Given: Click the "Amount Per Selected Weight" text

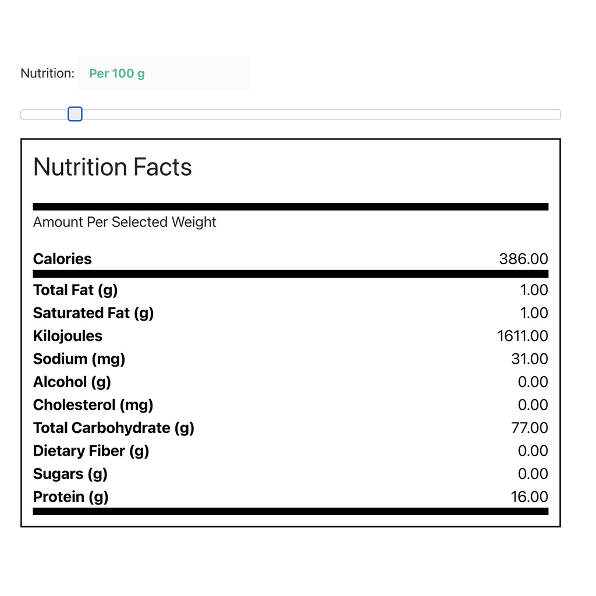Looking at the screenshot, I should click(x=125, y=222).
